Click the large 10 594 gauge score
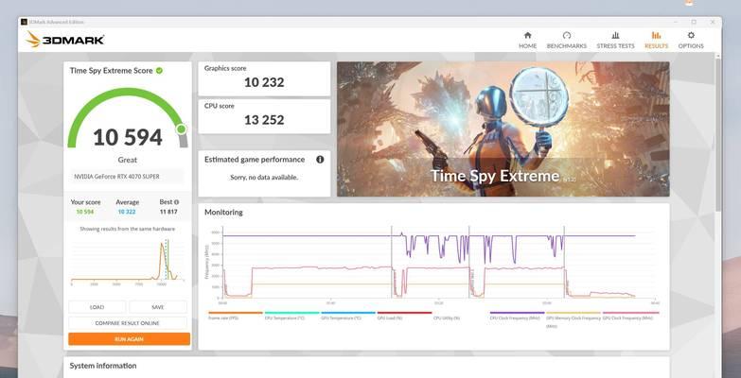 point(128,137)
